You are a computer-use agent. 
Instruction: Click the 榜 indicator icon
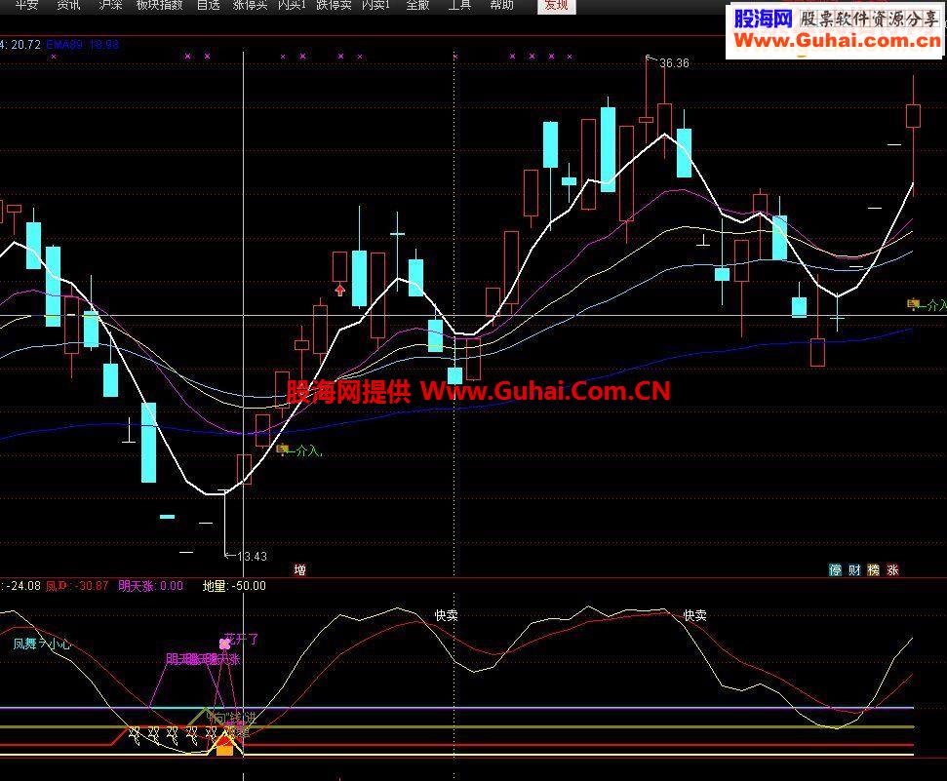pos(873,569)
